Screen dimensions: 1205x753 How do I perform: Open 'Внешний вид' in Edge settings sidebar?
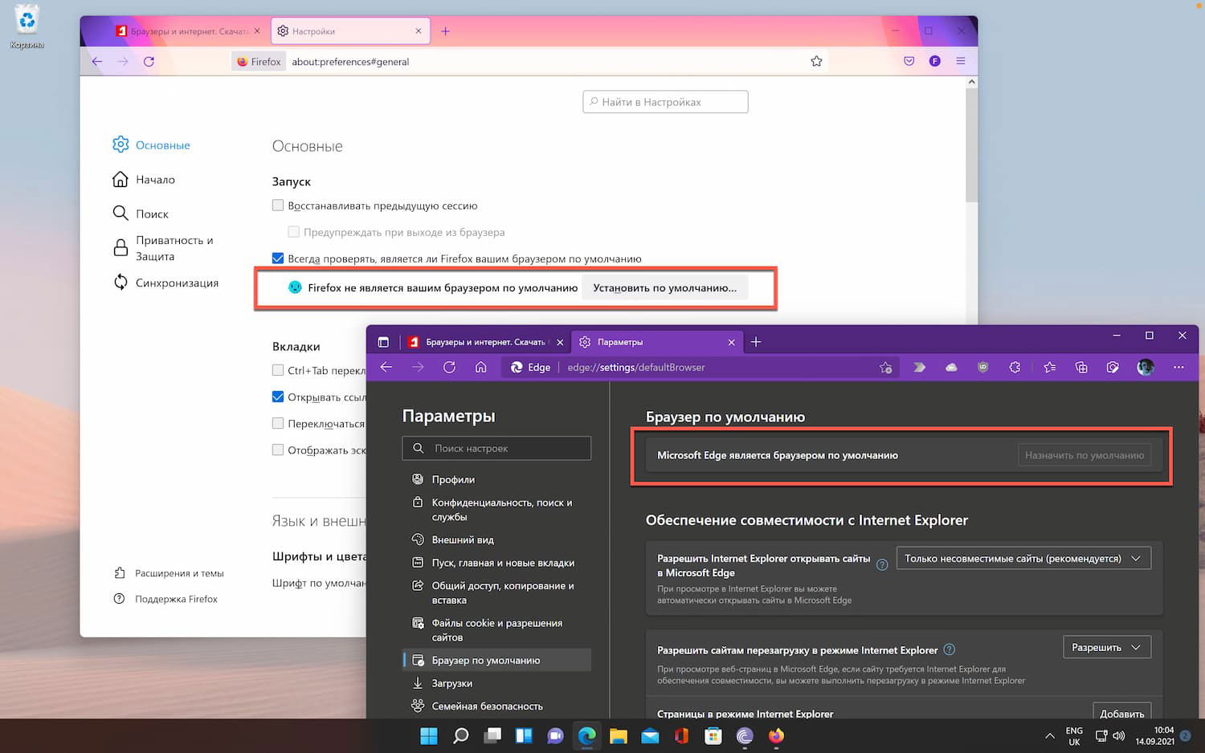[x=496, y=539]
